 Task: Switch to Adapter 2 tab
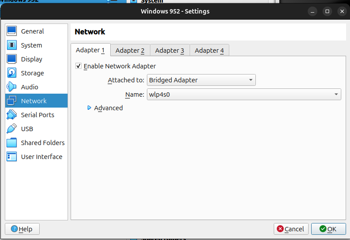[x=130, y=51]
